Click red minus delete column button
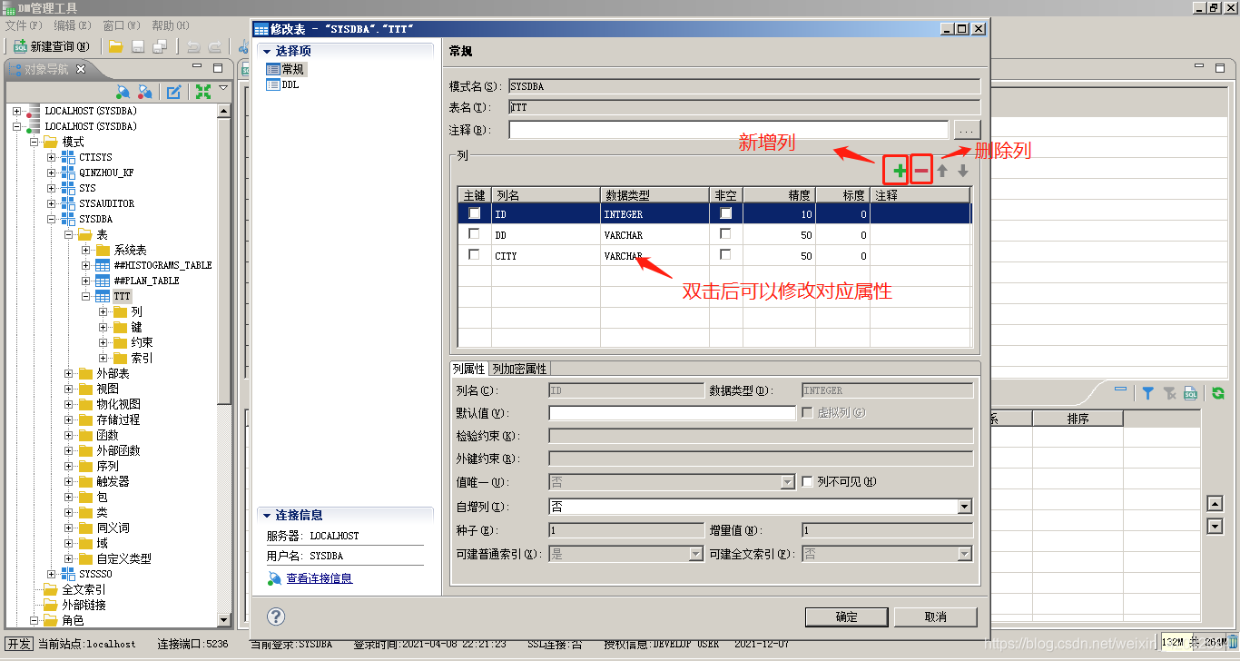 pyautogui.click(x=921, y=171)
